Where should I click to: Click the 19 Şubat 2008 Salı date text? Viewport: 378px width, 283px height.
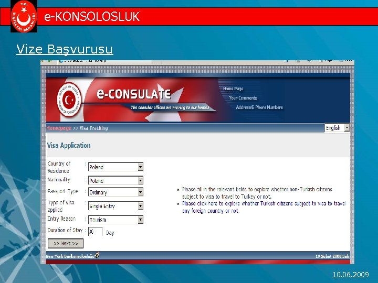332,256
